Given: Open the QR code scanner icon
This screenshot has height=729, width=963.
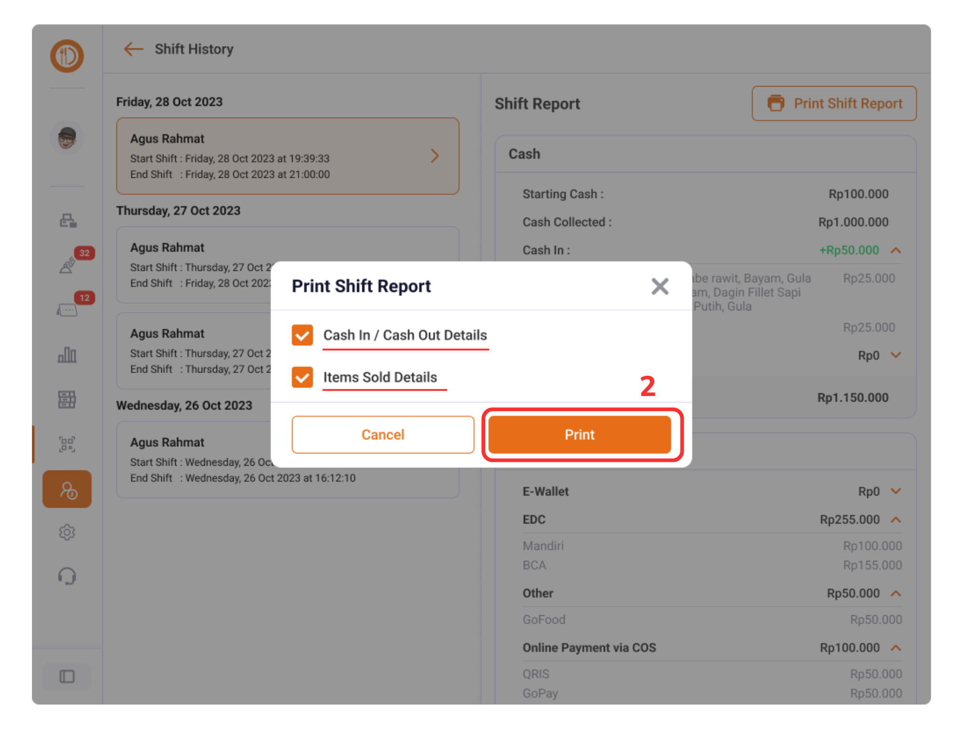Looking at the screenshot, I should click(x=67, y=444).
